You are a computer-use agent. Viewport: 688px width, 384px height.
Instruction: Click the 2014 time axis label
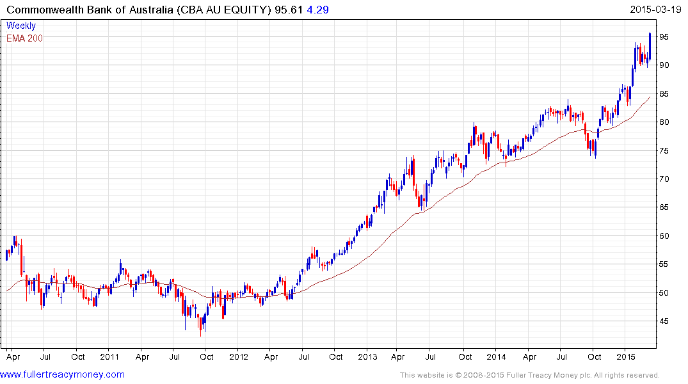pyautogui.click(x=496, y=356)
